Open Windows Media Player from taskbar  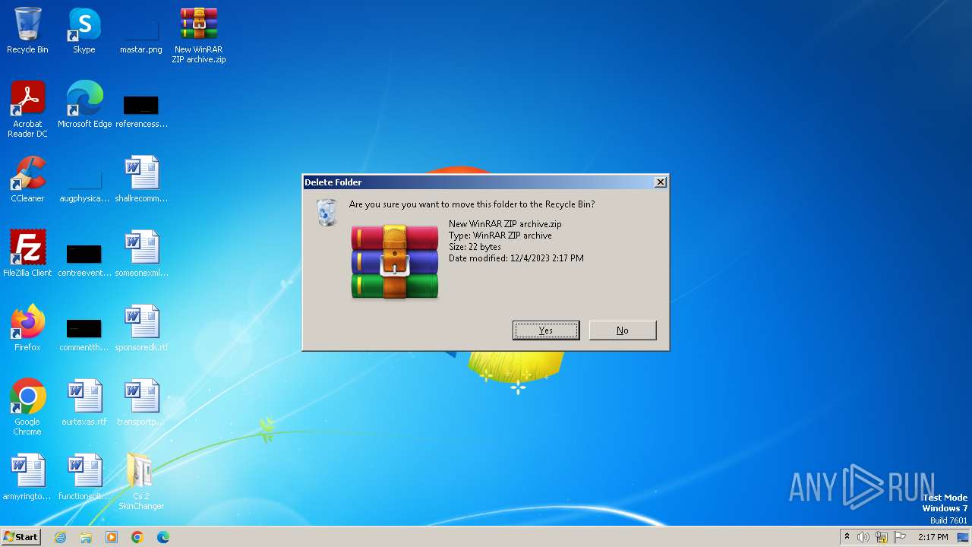click(112, 537)
